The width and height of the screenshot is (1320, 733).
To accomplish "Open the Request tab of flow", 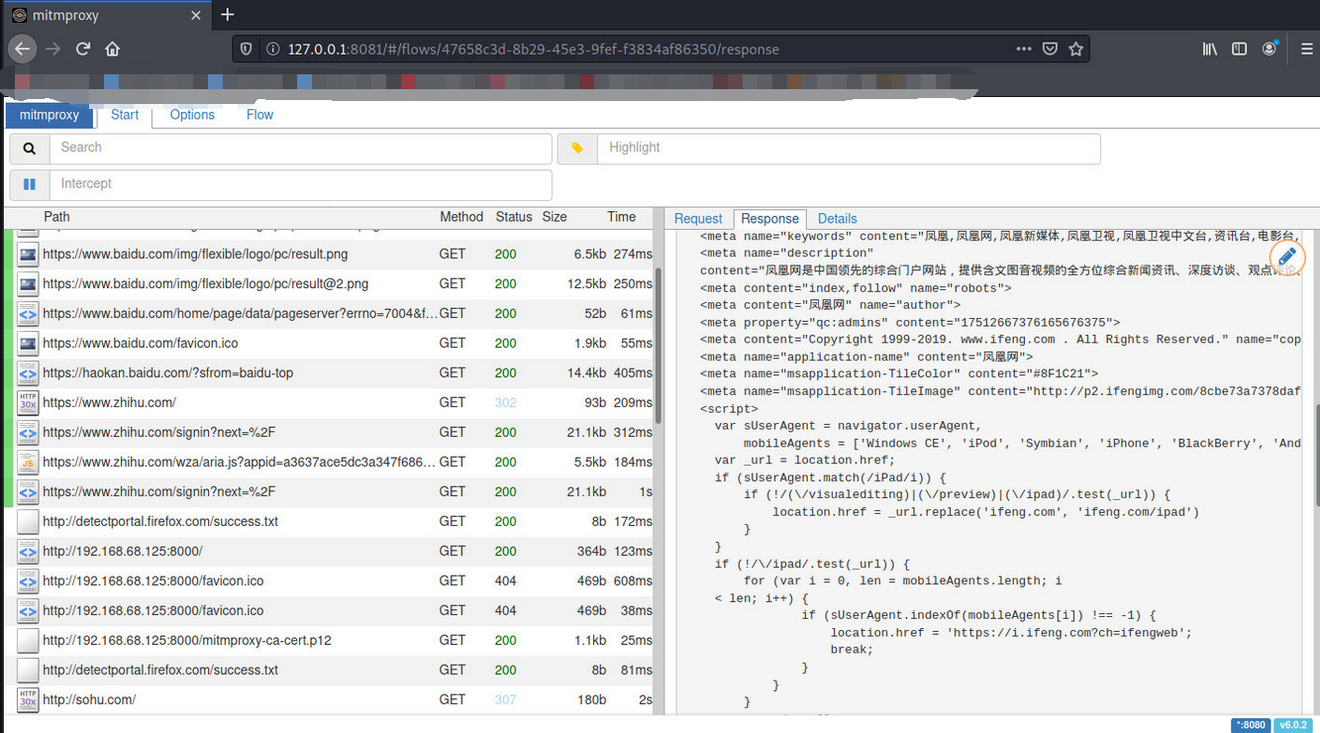I will pos(698,219).
